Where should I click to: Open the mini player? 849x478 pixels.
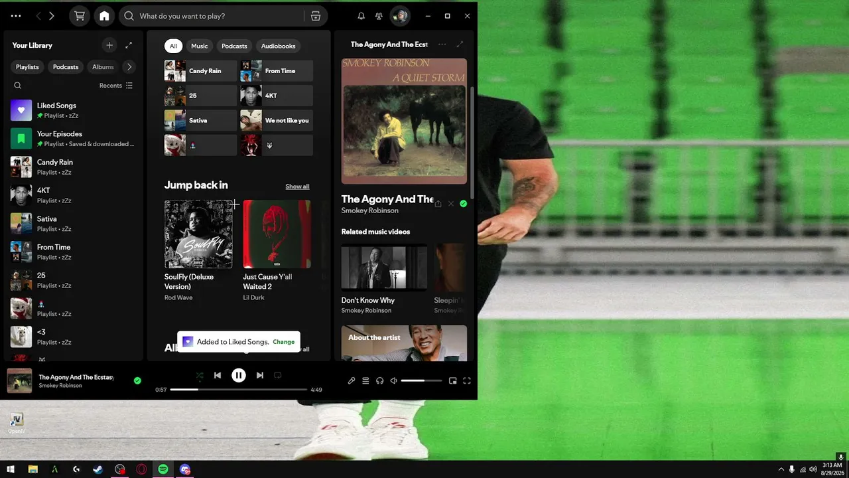coord(453,381)
